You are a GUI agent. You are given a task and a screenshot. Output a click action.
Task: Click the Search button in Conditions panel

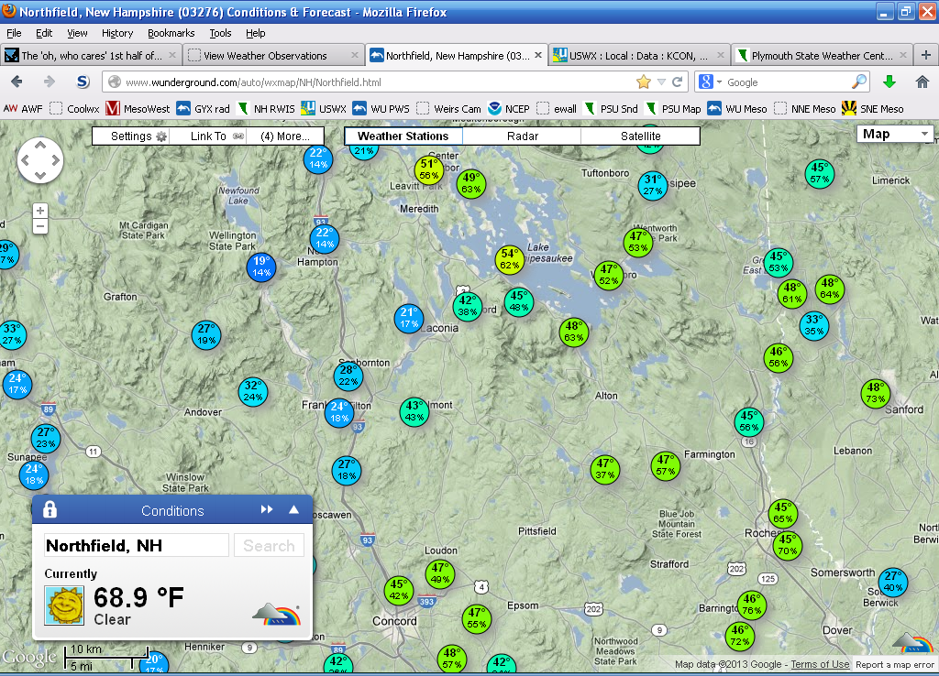(x=269, y=546)
